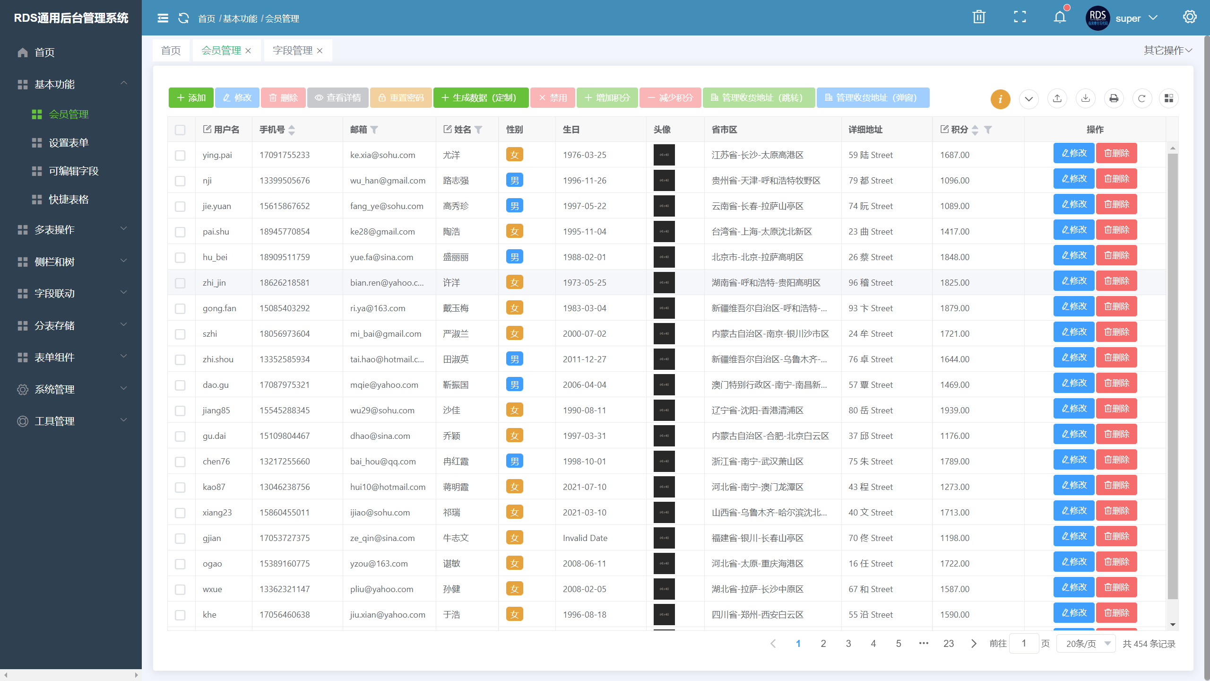
Task: Click the column grid layout icon
Action: (1169, 98)
